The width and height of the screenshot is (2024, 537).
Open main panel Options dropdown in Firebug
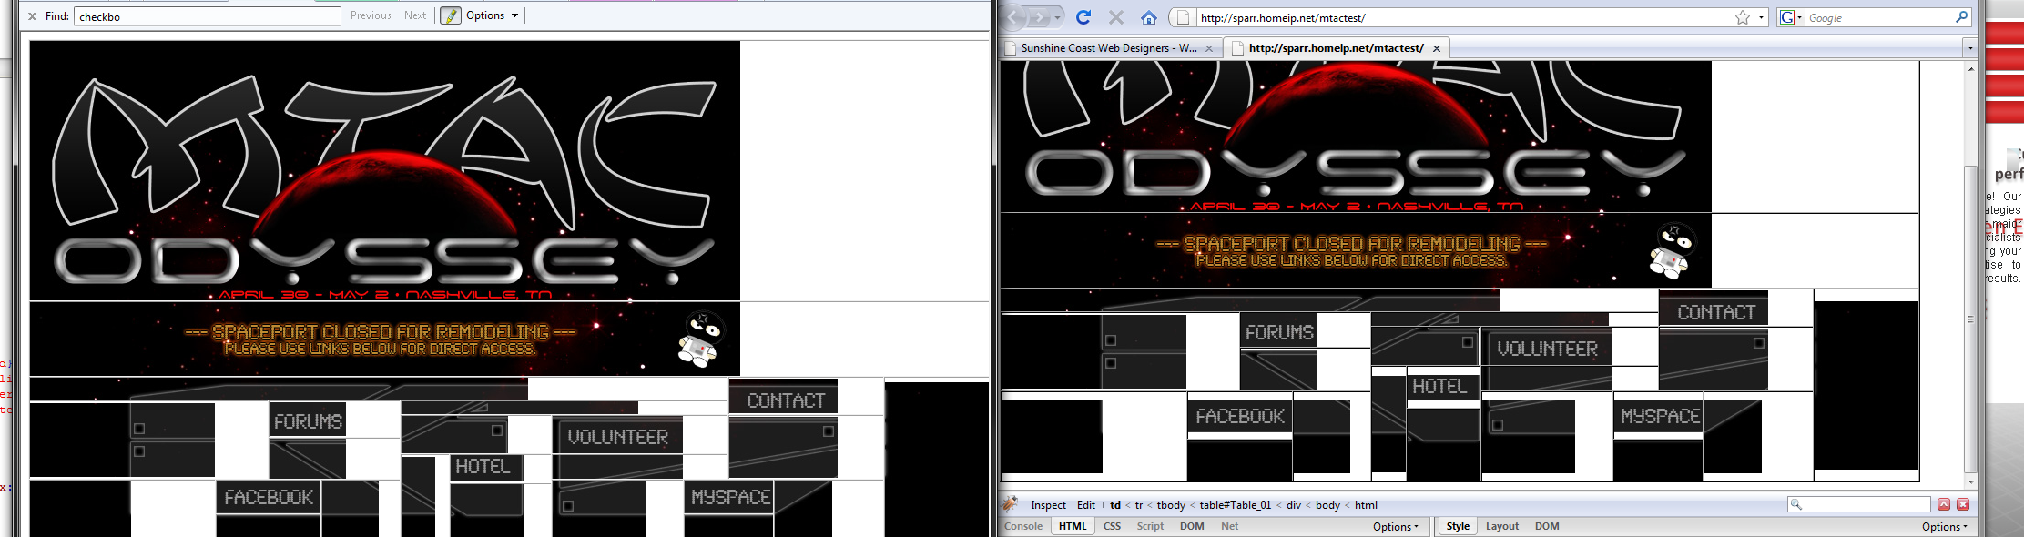coord(1395,526)
